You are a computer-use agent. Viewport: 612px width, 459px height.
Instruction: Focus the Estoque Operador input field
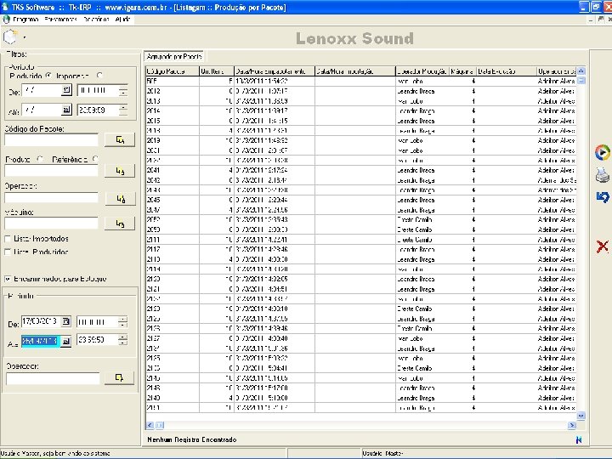click(53, 377)
